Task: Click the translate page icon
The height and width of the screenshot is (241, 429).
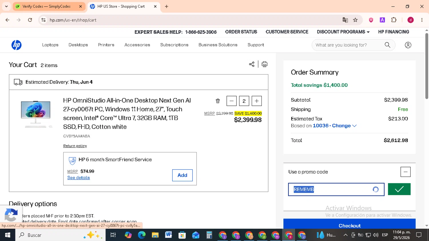Action: pos(345,20)
